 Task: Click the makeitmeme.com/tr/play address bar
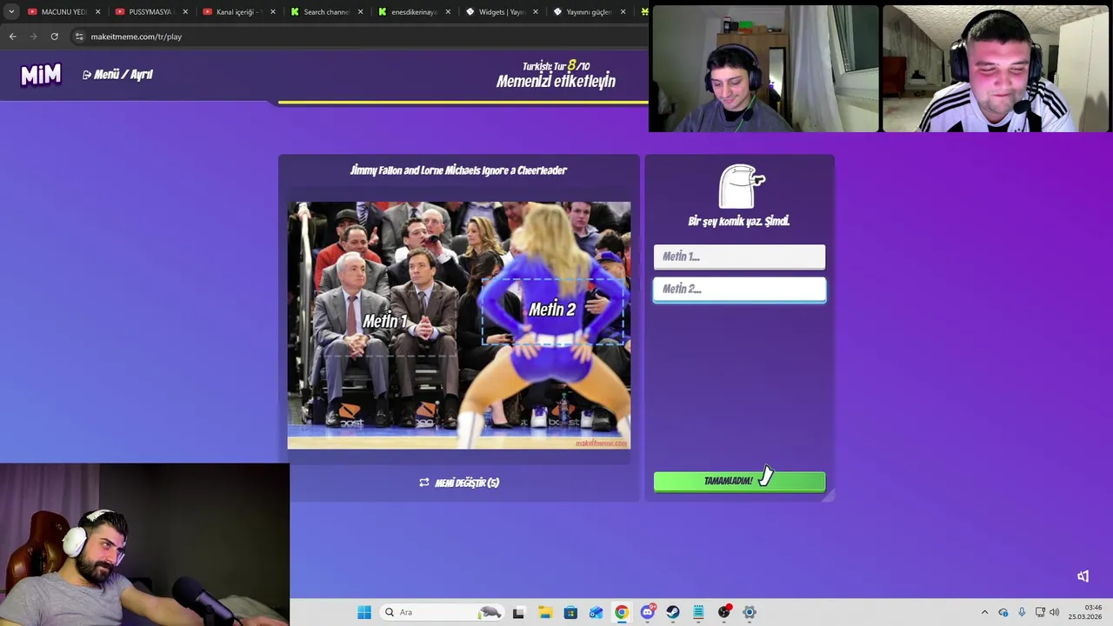(x=136, y=37)
